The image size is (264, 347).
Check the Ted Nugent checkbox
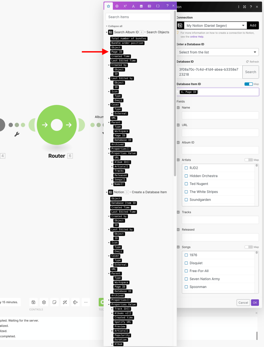tap(186, 184)
